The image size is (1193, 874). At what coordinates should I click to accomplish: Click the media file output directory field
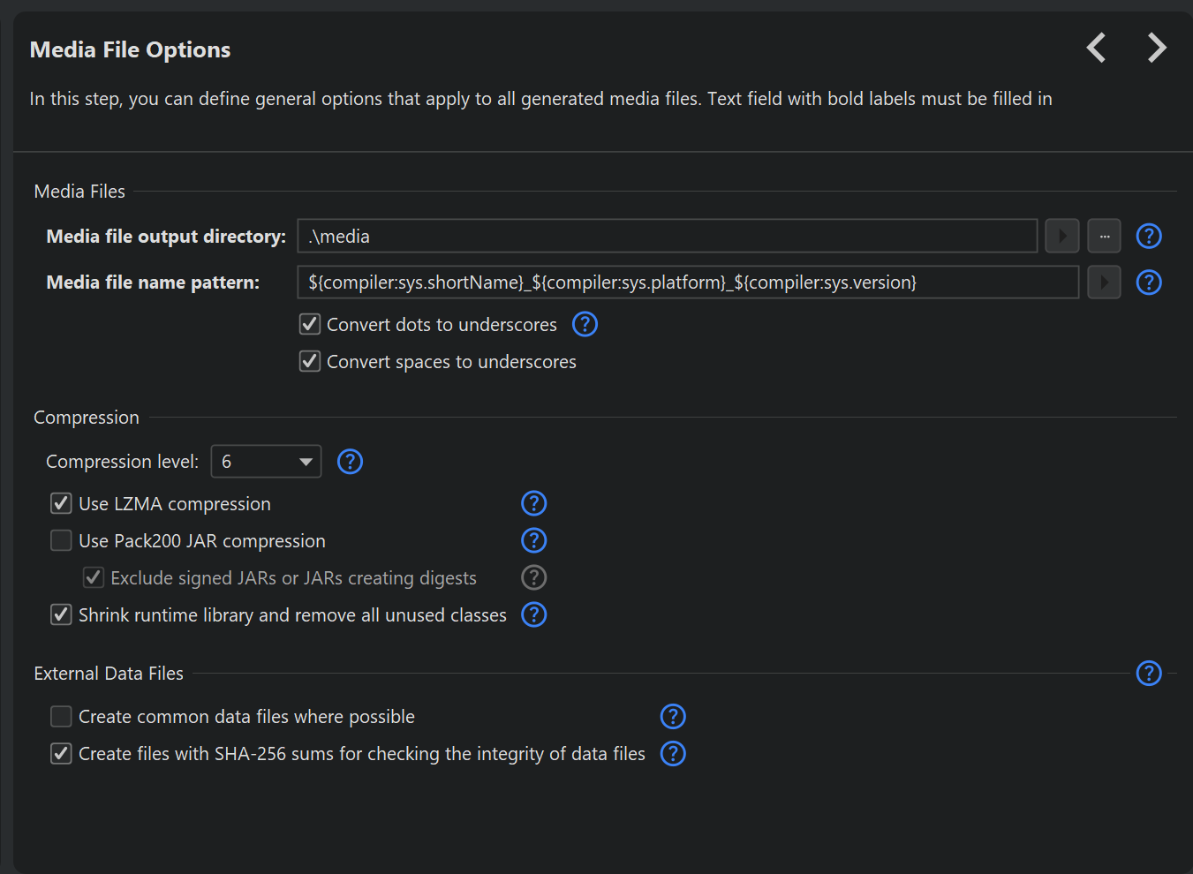pyautogui.click(x=667, y=237)
